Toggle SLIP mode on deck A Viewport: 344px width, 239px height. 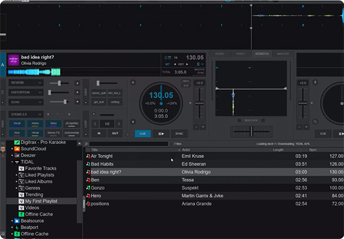(x=186, y=85)
